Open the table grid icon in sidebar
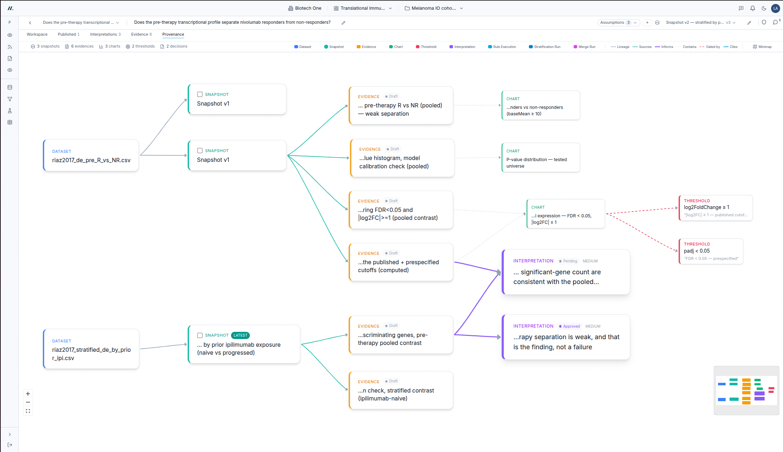Viewport: 783px width, 452px height. (10, 122)
